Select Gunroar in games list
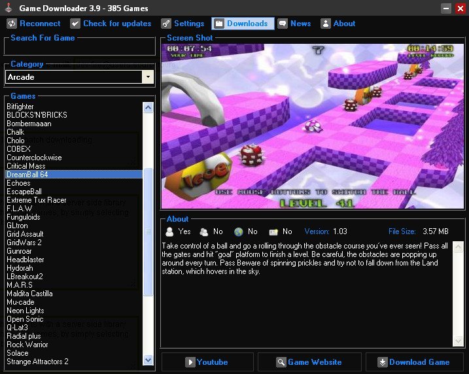 coord(74,251)
